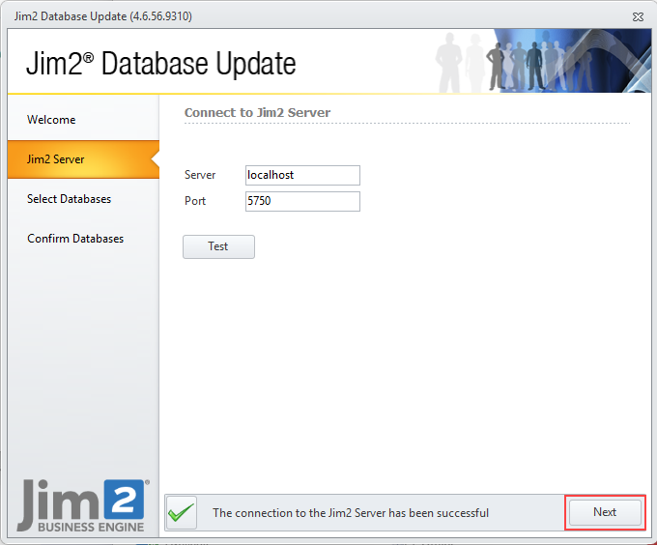
Task: Click the window title 'Jim2 Database Update (4.6.56.9310)'
Action: pyautogui.click(x=103, y=16)
